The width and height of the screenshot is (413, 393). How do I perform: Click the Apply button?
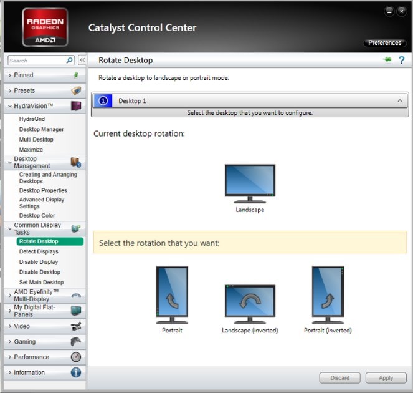point(386,377)
